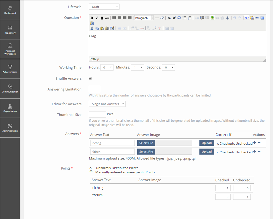Remove the 'falsch' answer row
Screen dimensions: 273x219
click(259, 151)
